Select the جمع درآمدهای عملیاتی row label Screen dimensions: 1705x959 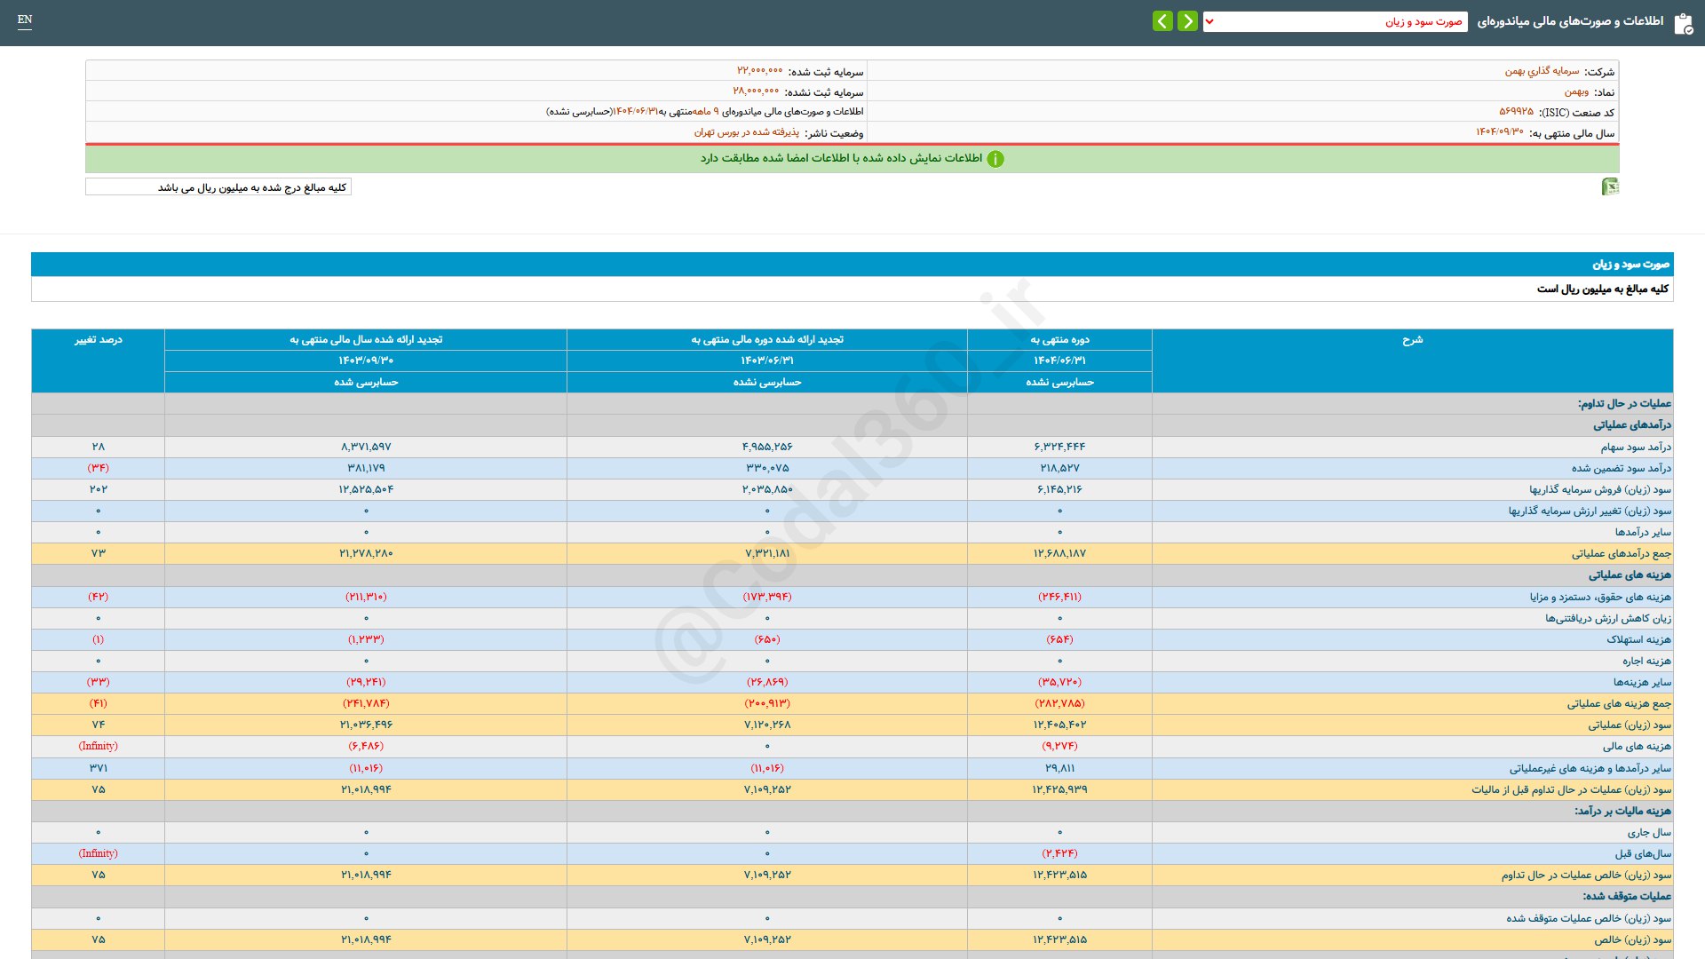pyautogui.click(x=1621, y=553)
